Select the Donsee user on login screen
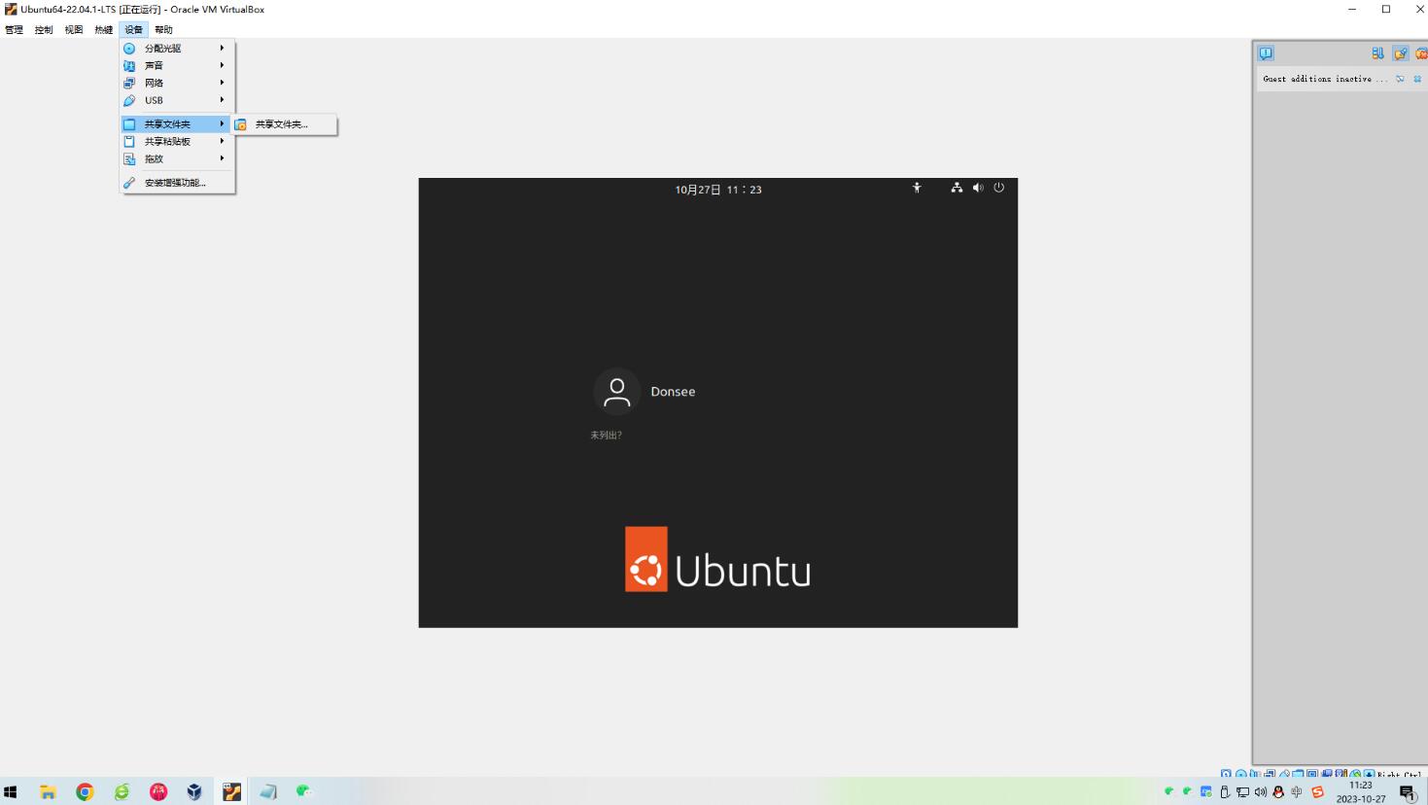Image resolution: width=1428 pixels, height=805 pixels. (645, 392)
